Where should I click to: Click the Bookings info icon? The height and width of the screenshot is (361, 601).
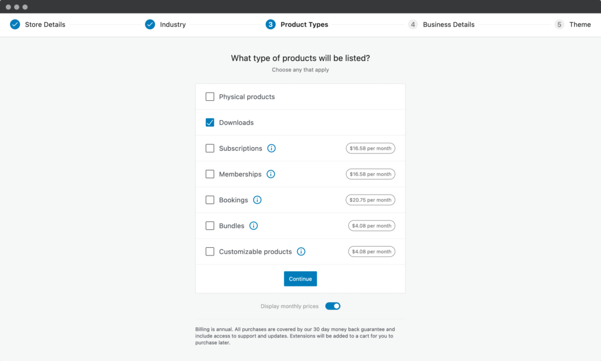click(x=257, y=200)
